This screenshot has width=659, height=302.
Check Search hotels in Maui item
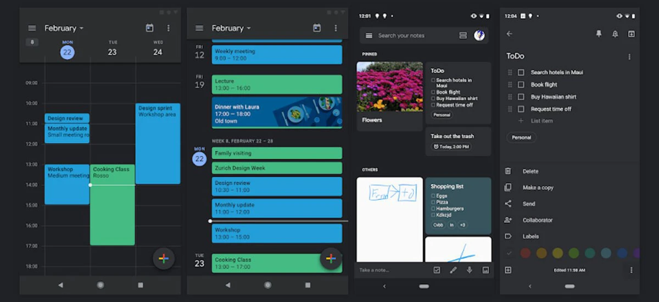point(521,72)
